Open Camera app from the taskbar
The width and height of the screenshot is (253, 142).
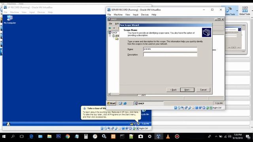click(141, 136)
